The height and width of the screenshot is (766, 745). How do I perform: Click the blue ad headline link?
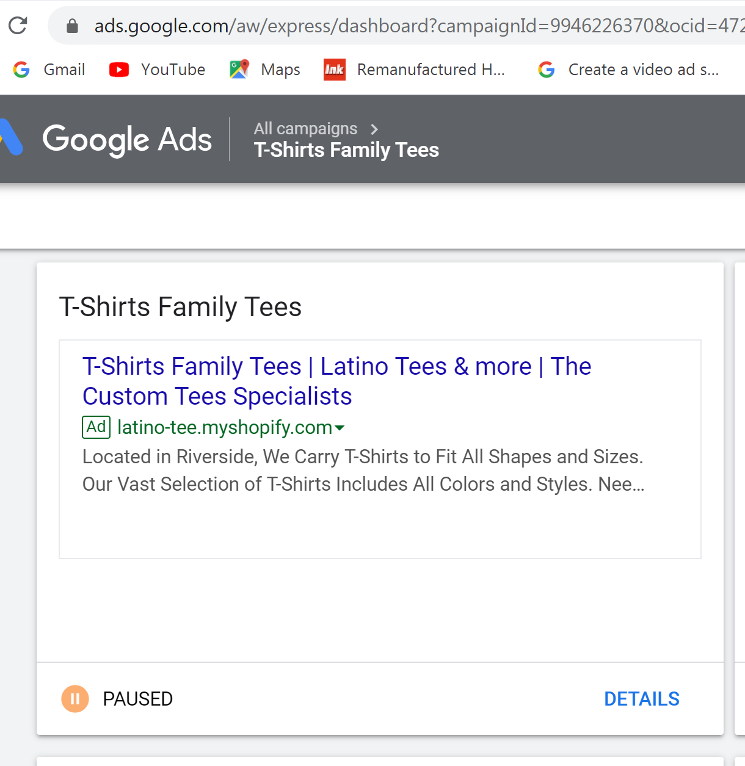click(337, 381)
